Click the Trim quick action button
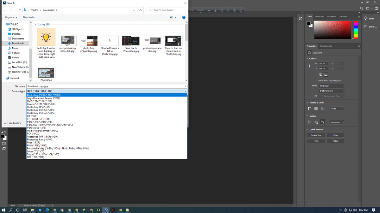The image size is (380, 213). [316, 141]
